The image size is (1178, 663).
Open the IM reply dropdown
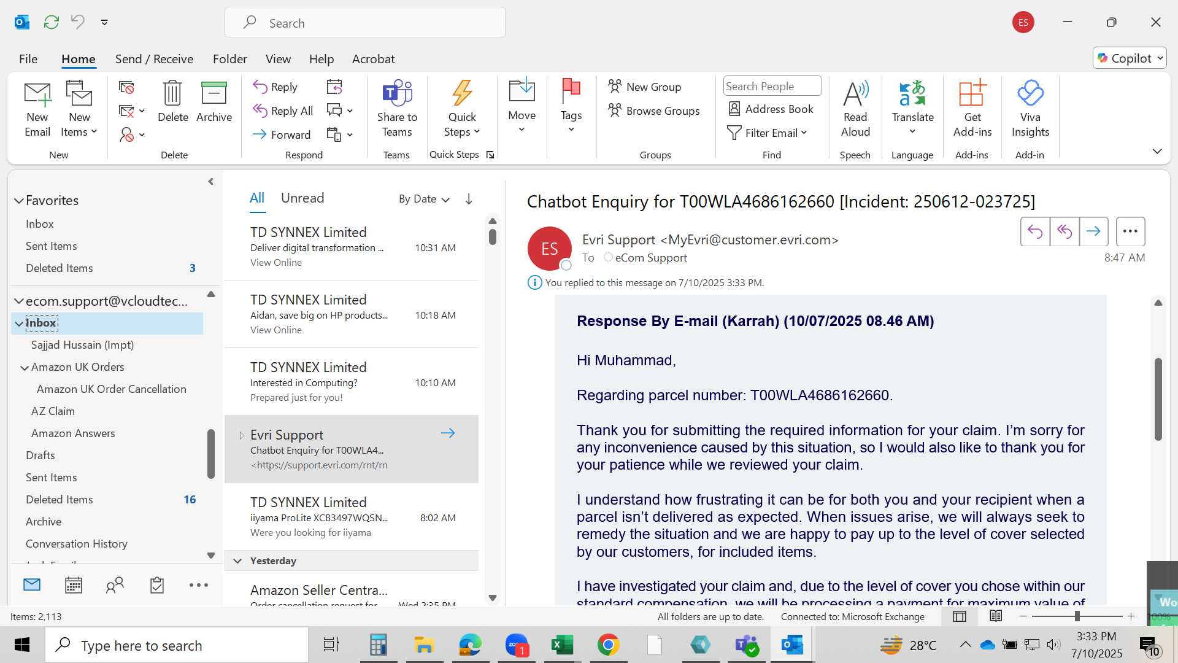coord(340,110)
